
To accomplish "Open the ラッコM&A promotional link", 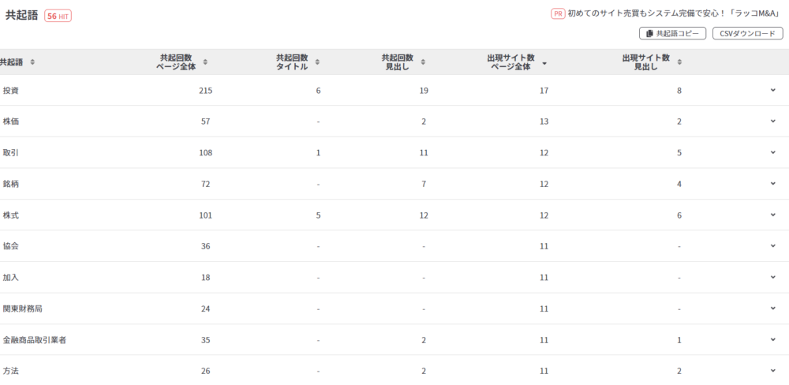I will pyautogui.click(x=674, y=14).
